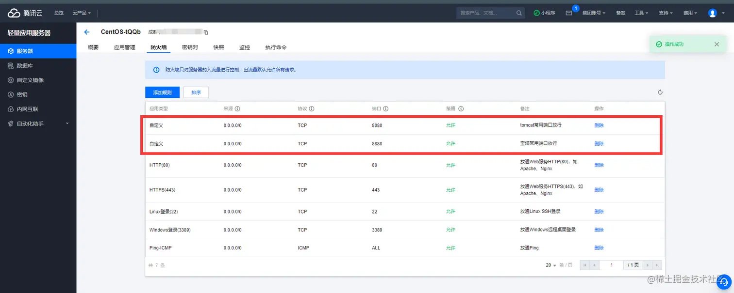Delete the HTTP(80) rule
Screen dimensions: 734x293
pos(599,165)
